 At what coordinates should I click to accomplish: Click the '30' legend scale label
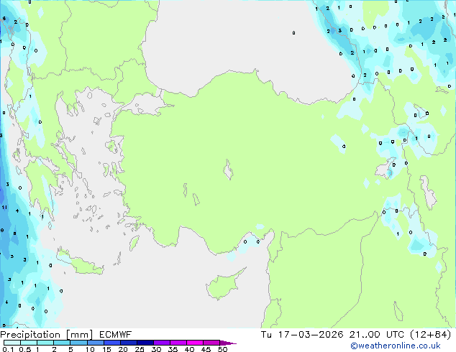[x=156, y=349]
